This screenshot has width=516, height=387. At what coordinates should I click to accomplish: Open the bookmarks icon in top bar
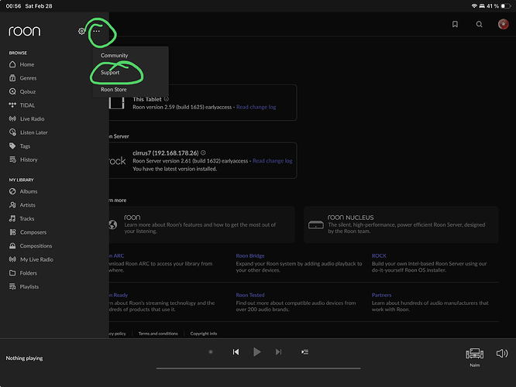tap(455, 25)
